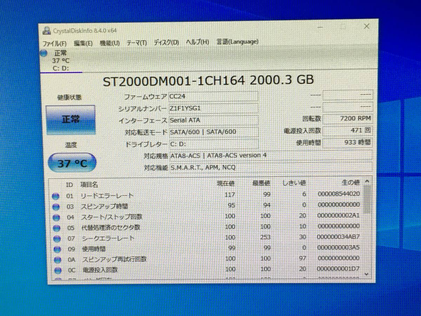Click the 現在値 column header
The width and height of the screenshot is (421, 316).
(x=226, y=183)
